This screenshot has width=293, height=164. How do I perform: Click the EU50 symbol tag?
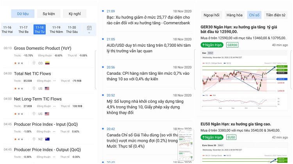(232, 137)
